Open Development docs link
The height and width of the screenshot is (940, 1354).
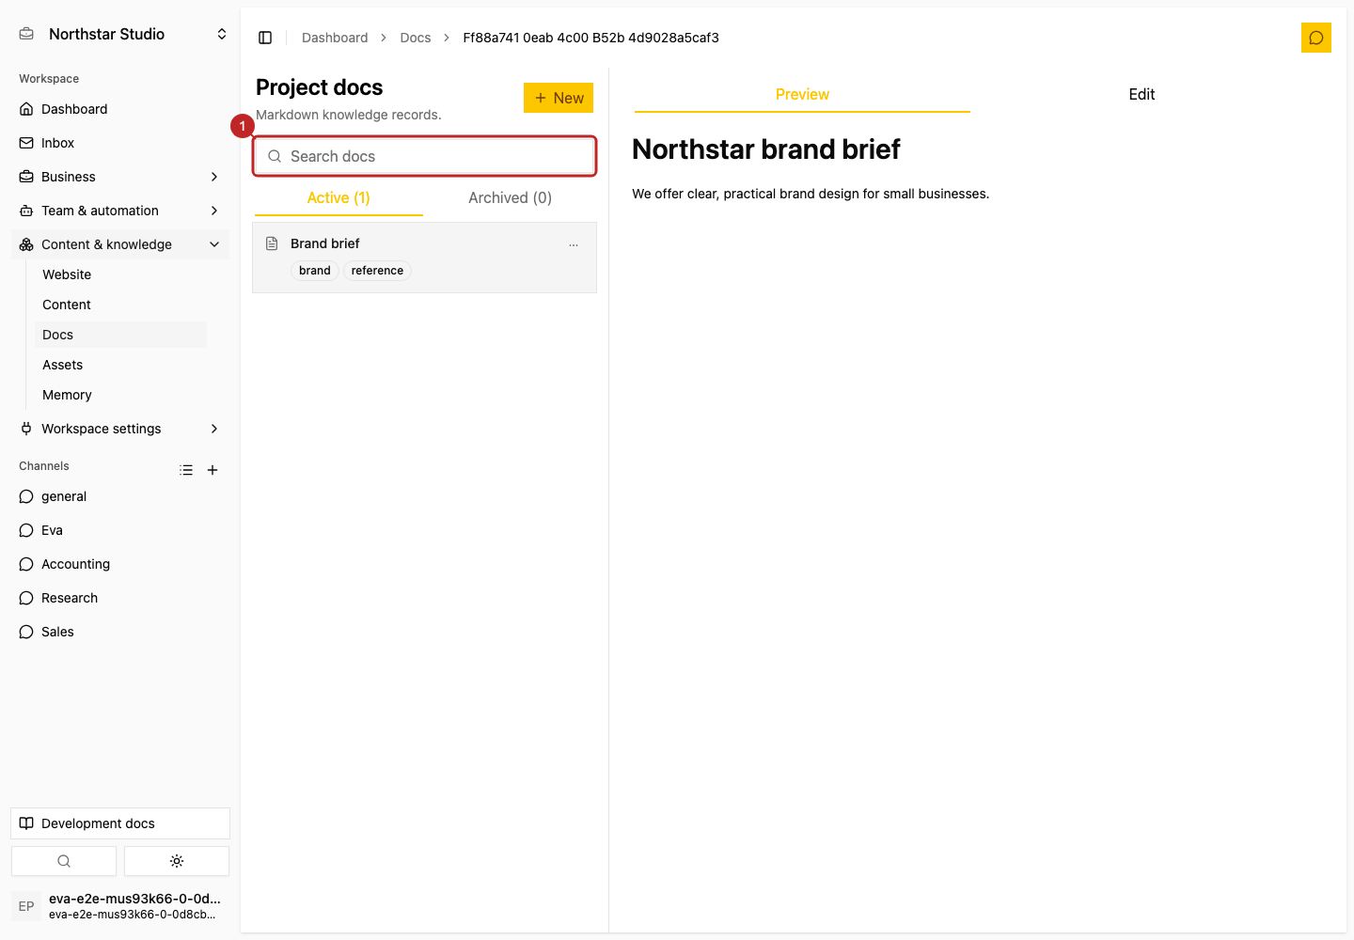[x=120, y=823]
